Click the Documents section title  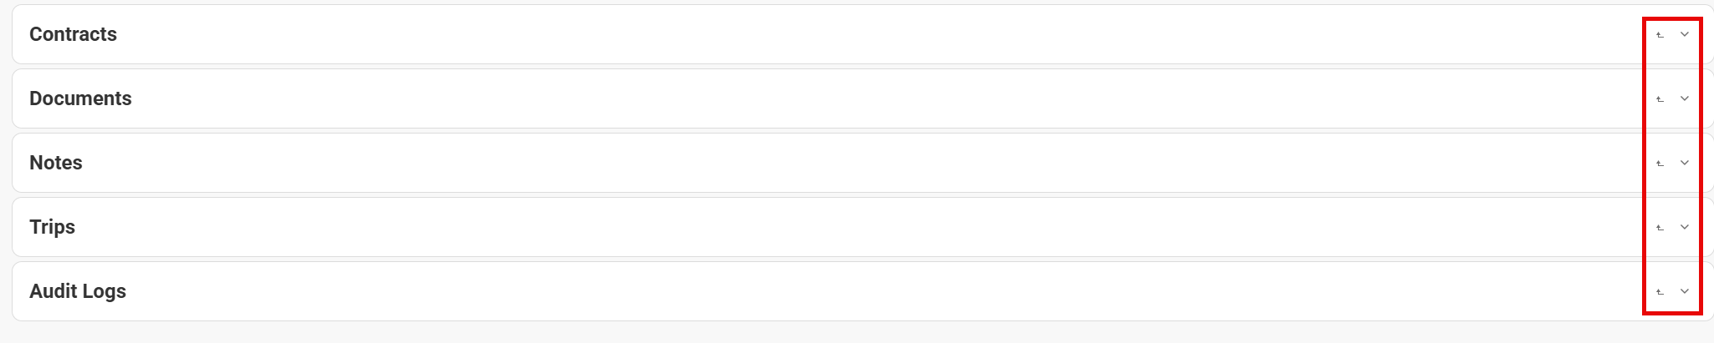point(80,98)
